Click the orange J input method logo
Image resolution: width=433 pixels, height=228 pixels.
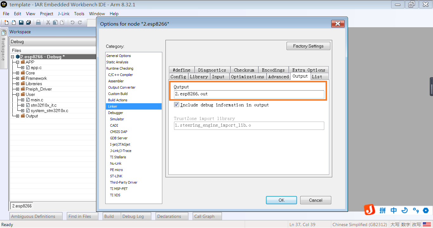tap(370, 210)
